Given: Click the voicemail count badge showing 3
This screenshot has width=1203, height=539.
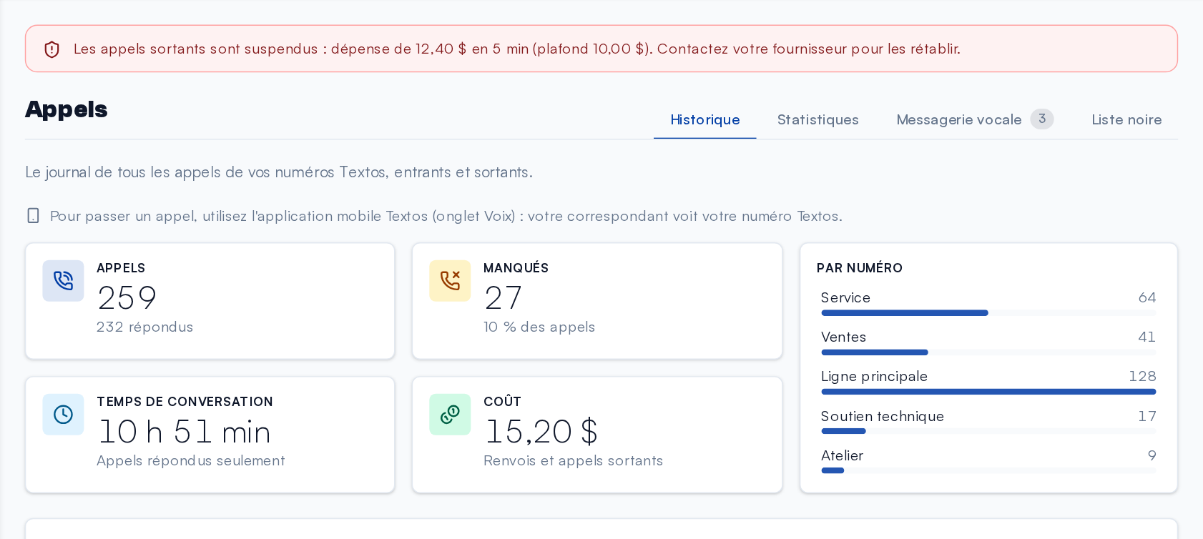Looking at the screenshot, I should (1042, 119).
